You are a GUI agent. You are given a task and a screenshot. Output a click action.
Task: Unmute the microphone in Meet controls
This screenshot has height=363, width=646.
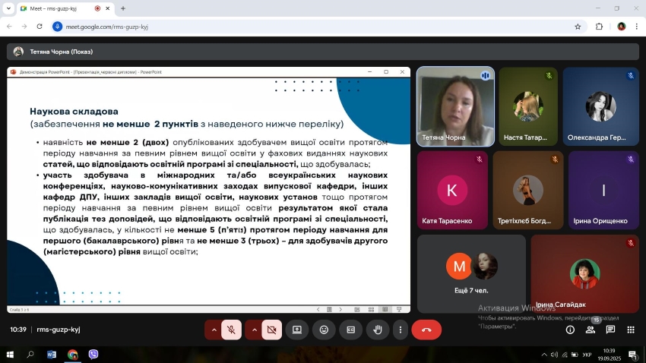[x=232, y=330]
